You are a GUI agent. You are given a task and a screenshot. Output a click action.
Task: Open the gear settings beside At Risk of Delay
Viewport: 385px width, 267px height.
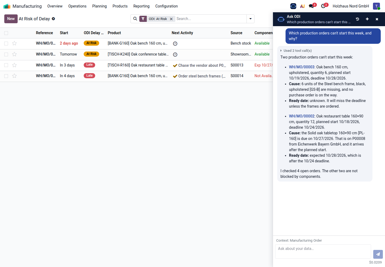53,19
